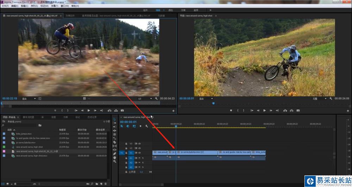
Task: Click the Overwrite button in Source monitor
Action: 116,110
